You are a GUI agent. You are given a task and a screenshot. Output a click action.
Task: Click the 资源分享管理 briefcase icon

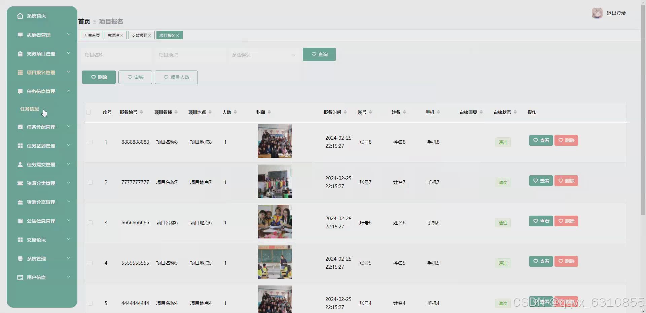point(20,202)
